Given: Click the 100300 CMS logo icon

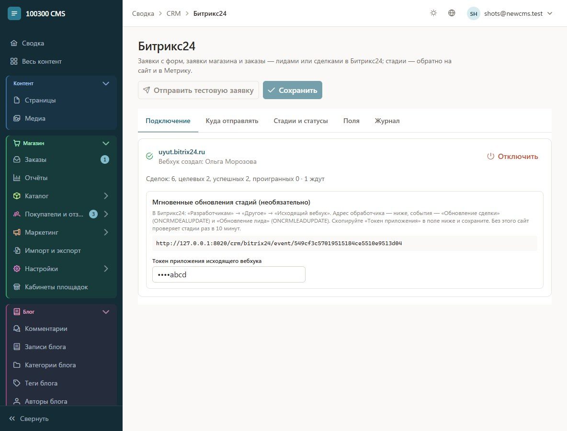Looking at the screenshot, I should point(14,13).
